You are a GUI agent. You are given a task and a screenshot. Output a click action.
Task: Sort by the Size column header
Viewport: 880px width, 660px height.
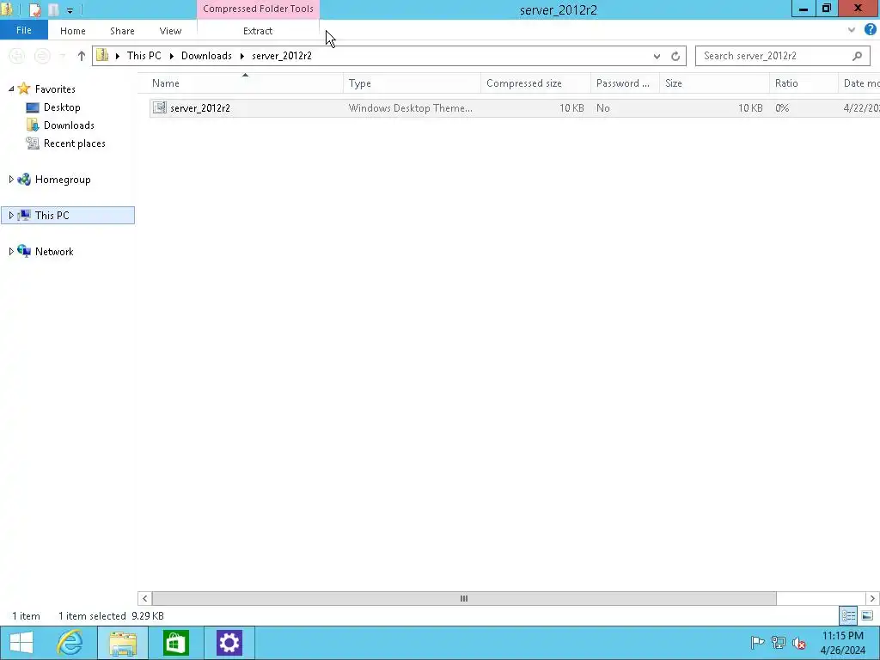click(x=714, y=83)
